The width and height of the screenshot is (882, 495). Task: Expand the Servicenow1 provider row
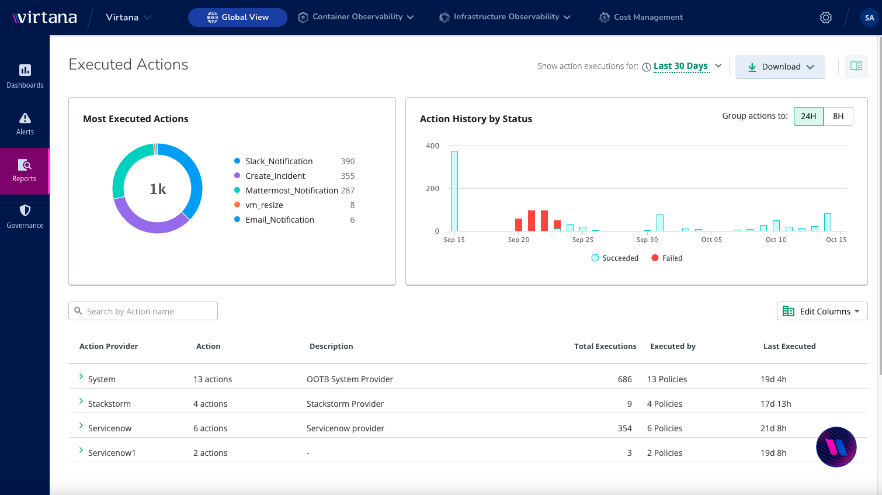tap(81, 451)
